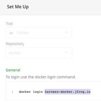Click empty code box area after the URL

click(x=96, y=92)
